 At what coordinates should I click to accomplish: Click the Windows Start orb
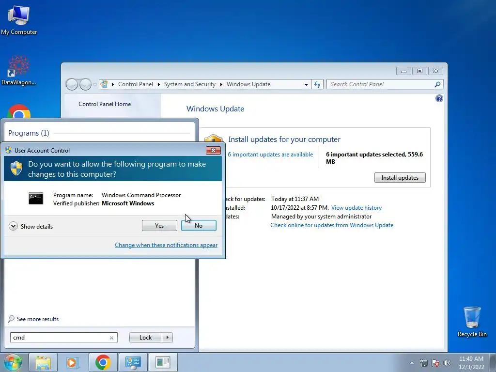point(13,362)
